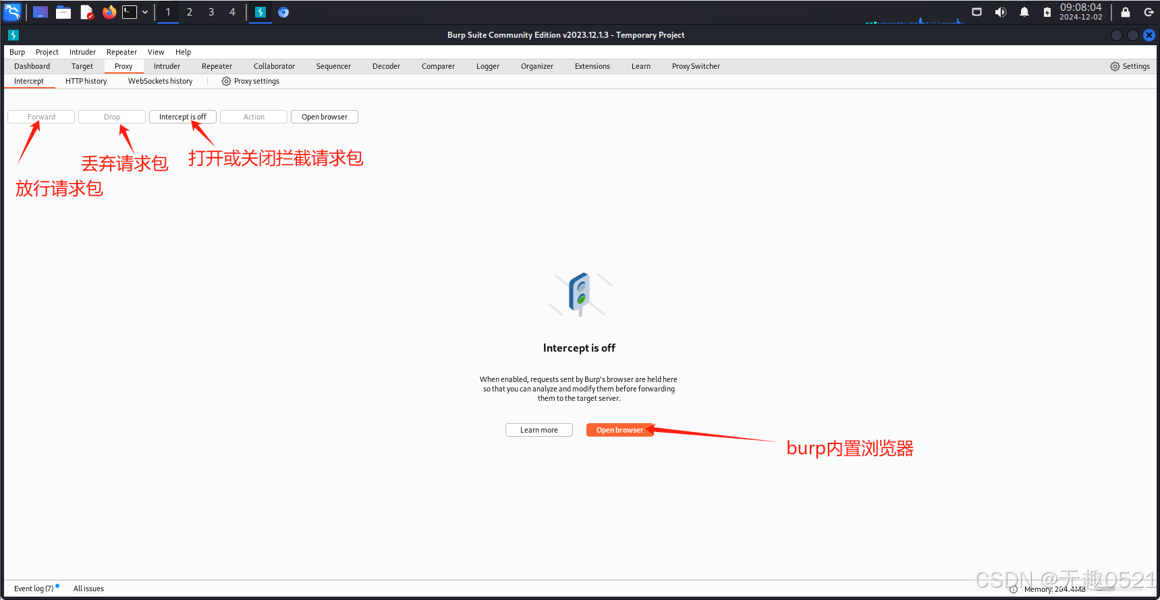Switch to the Intruder tool tab
This screenshot has width=1160, height=600.
pyautogui.click(x=167, y=66)
